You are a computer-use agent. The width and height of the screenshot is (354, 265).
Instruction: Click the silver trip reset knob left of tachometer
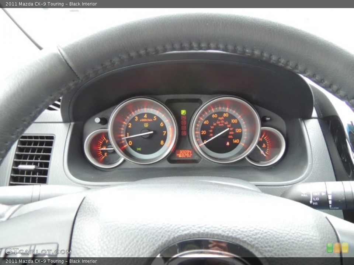pos(98,120)
